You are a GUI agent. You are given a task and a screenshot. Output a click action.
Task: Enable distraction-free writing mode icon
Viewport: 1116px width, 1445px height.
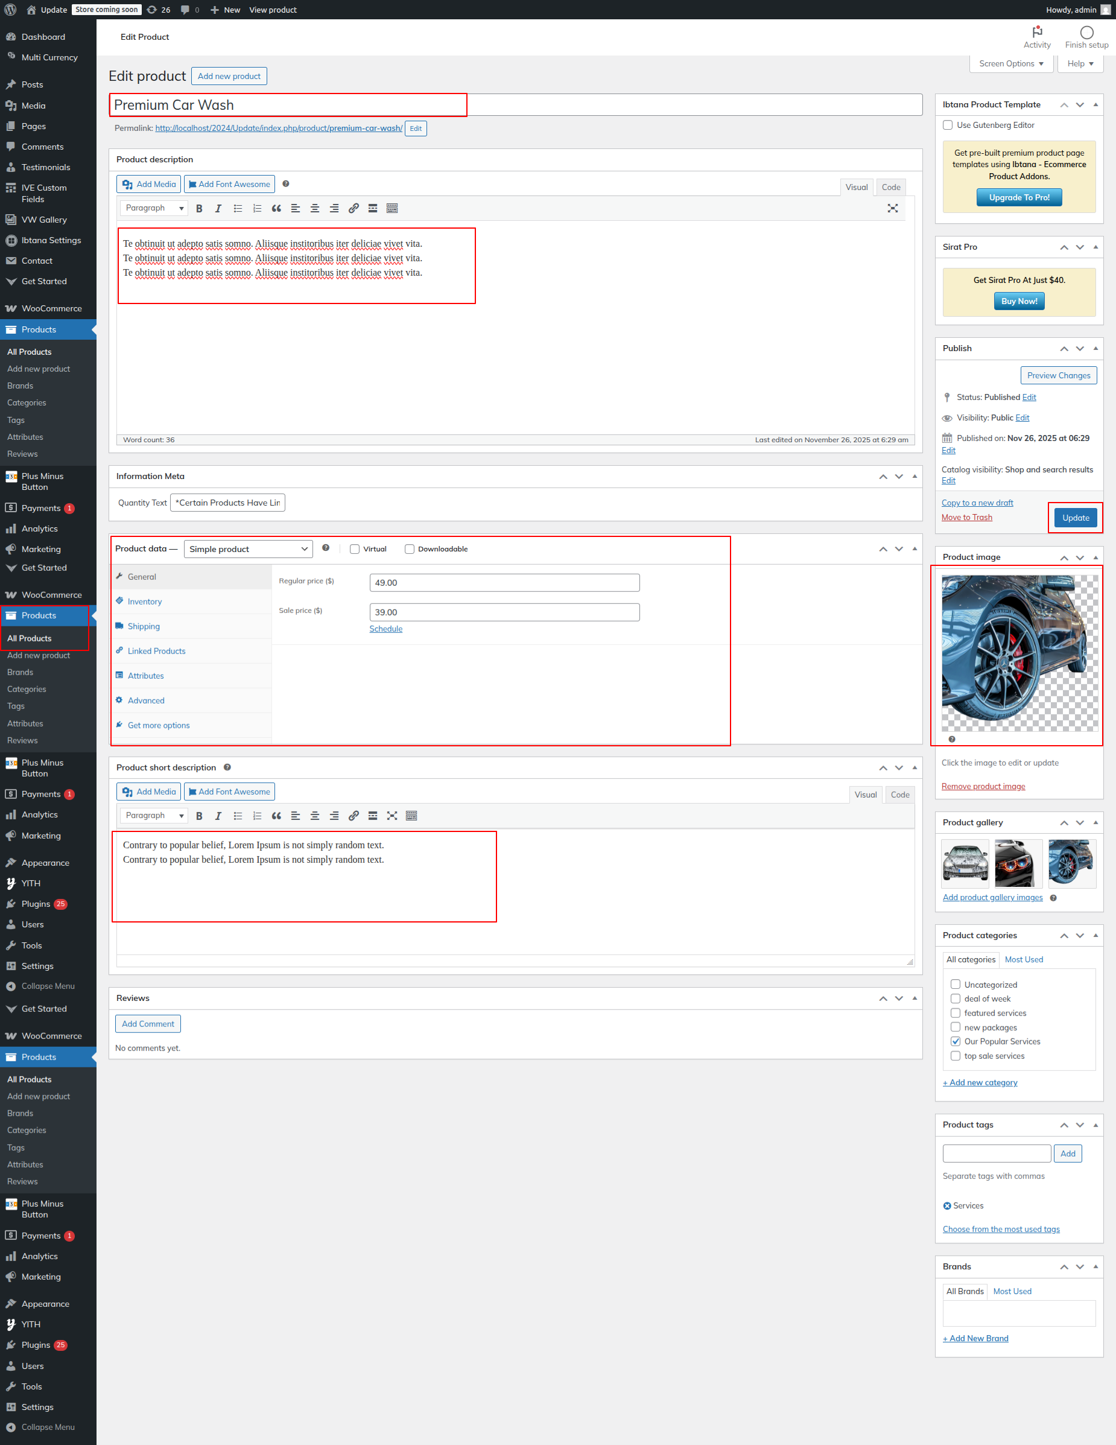(892, 208)
